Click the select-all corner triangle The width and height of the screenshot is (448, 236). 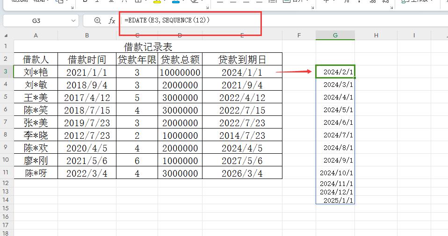coord(6,36)
